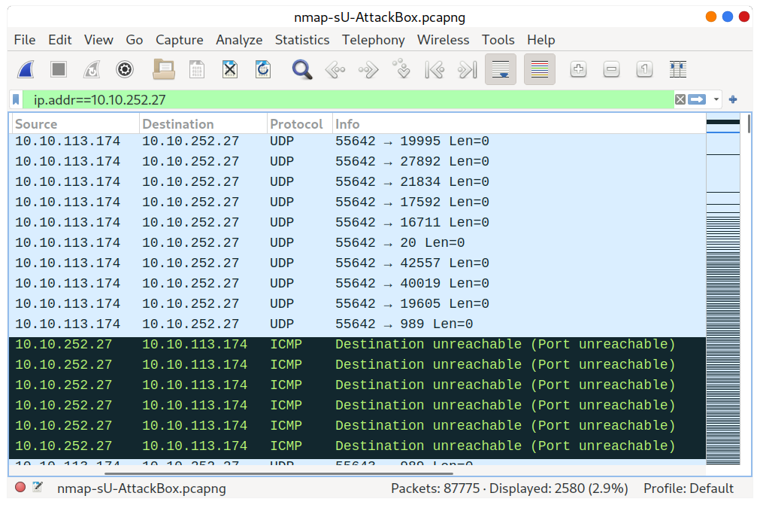Edit capture file properties icon in status bar
This screenshot has height=505, width=760.
click(x=38, y=487)
